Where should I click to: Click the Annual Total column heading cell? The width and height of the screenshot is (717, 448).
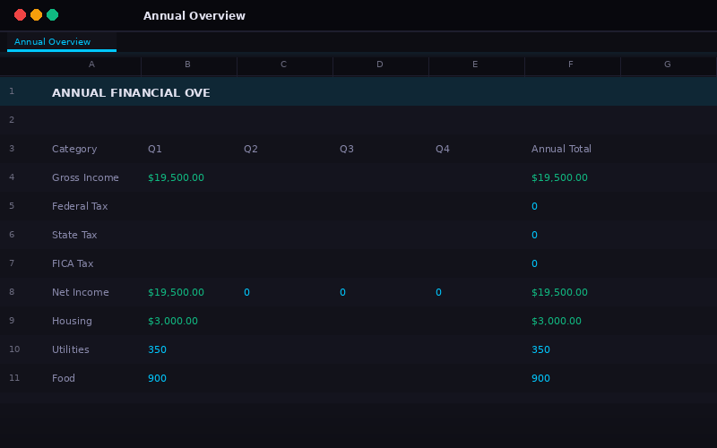561,149
